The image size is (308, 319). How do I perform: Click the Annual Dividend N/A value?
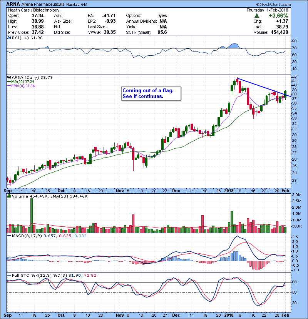point(163,21)
